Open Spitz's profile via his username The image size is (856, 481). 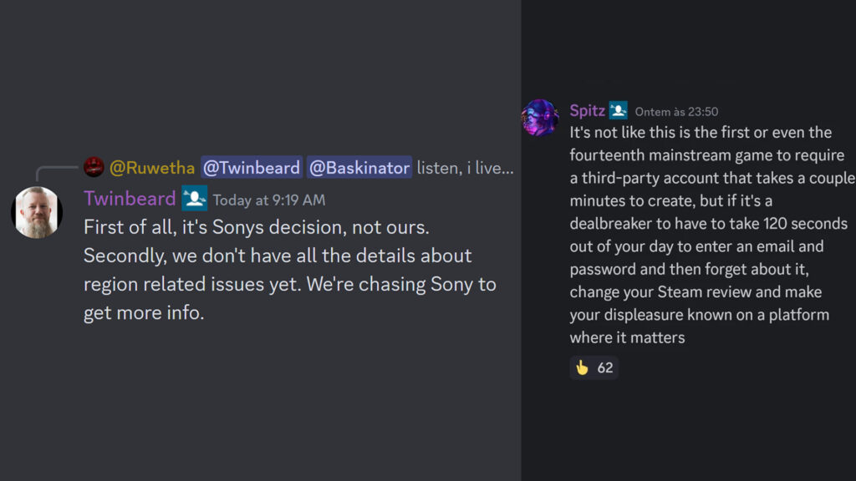point(588,109)
